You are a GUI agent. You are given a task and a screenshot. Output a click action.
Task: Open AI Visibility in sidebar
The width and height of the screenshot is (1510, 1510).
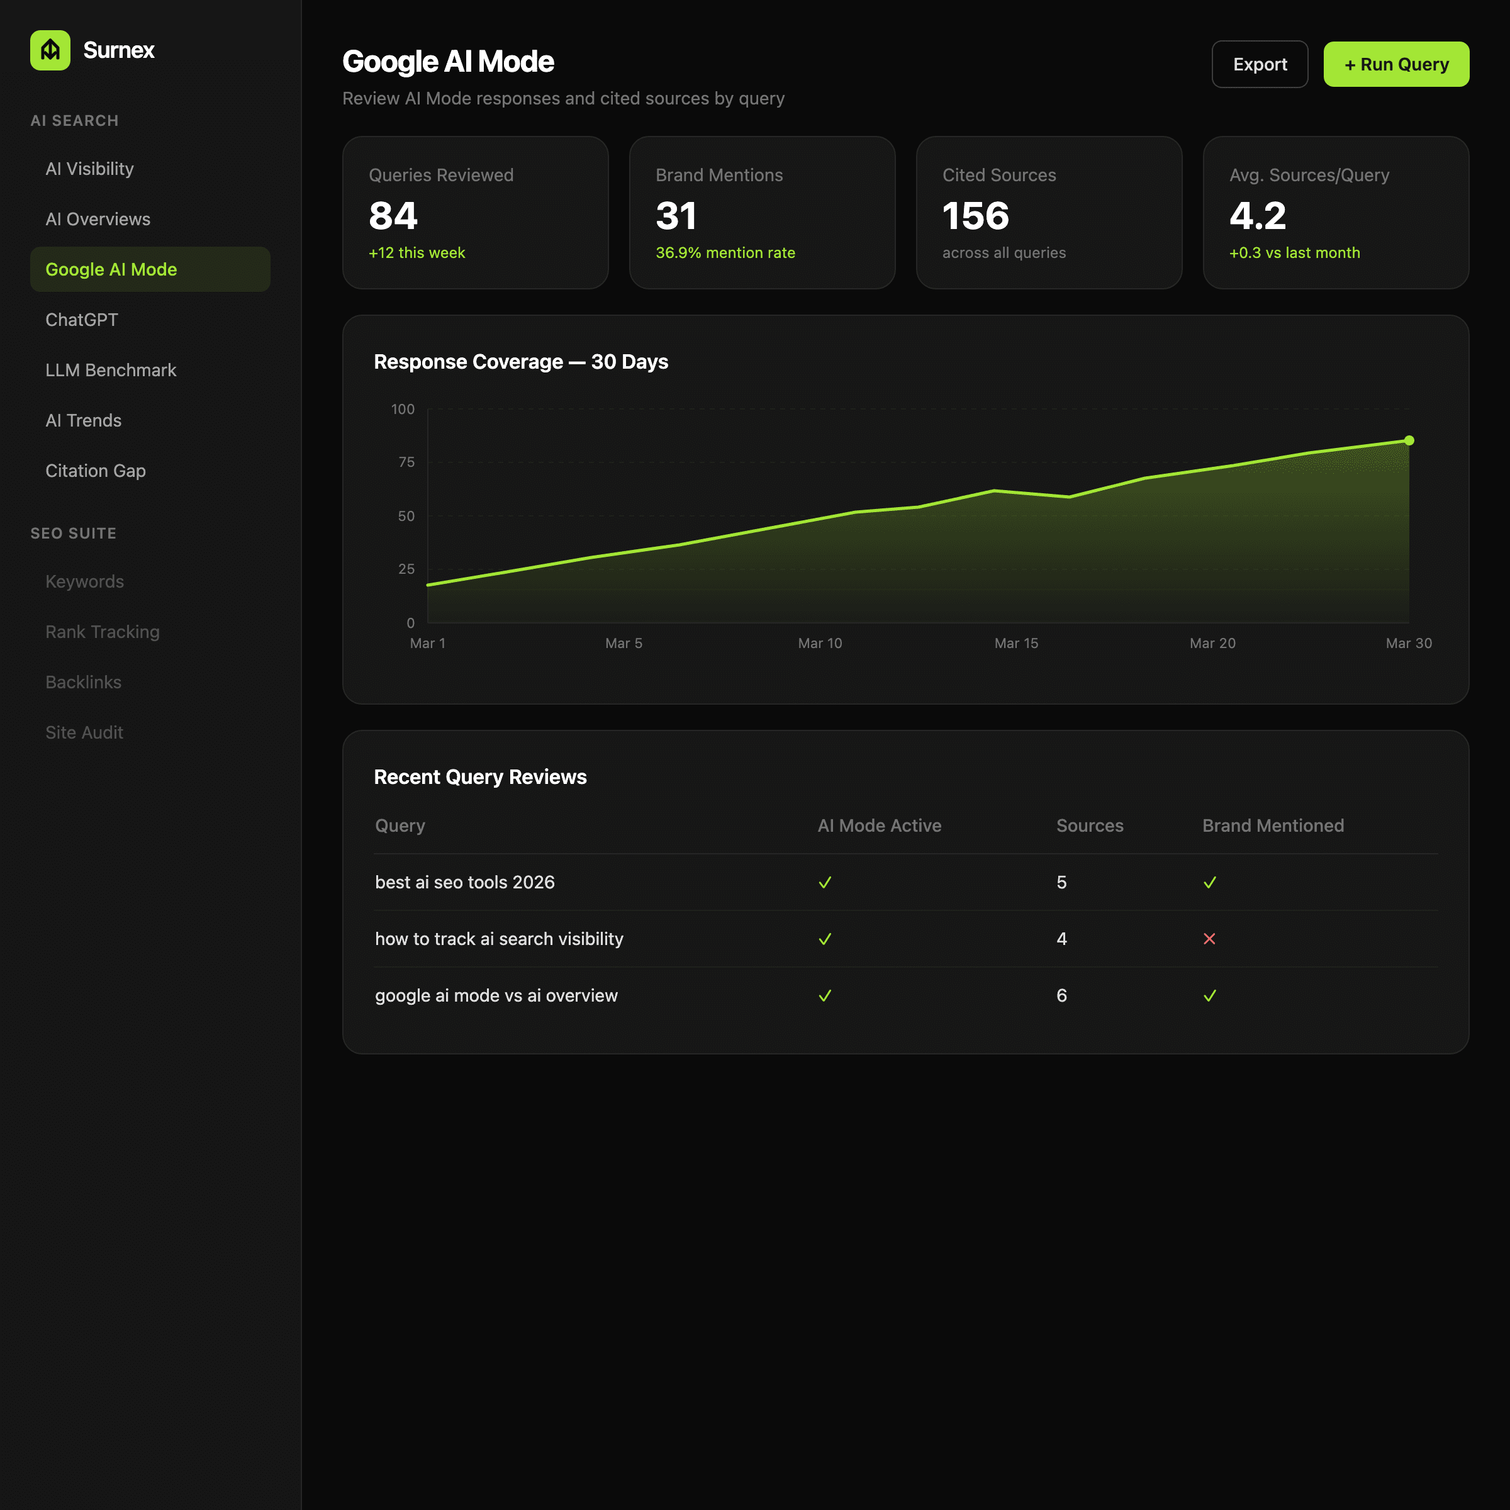click(x=89, y=169)
